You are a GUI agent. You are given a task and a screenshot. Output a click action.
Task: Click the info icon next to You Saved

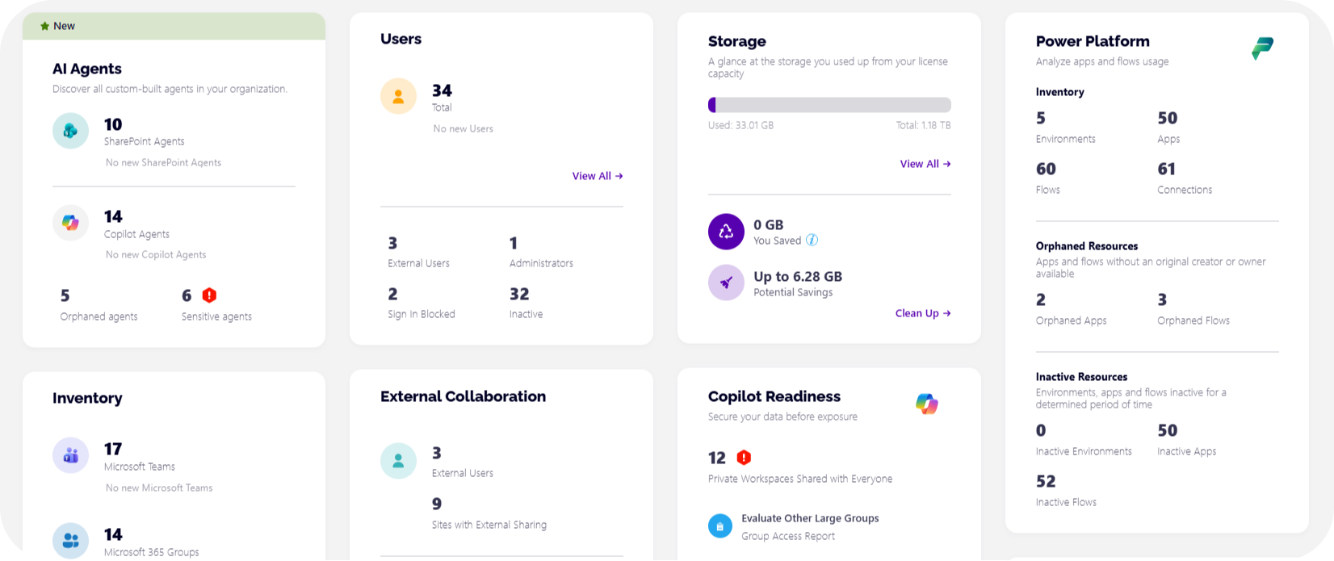tap(812, 240)
